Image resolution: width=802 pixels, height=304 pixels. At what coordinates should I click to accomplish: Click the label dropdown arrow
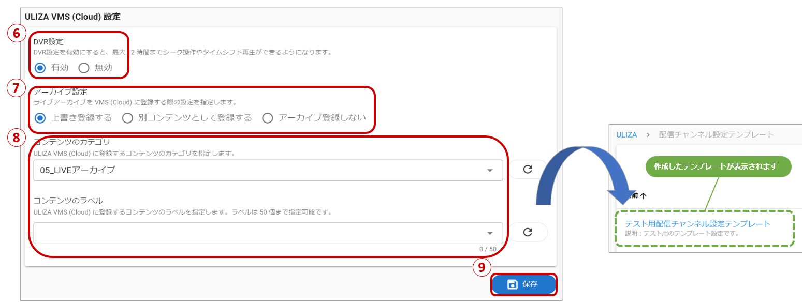coord(490,233)
